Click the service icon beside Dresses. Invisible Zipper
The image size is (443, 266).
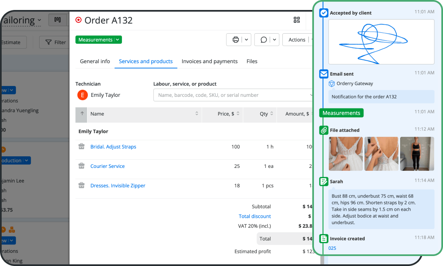81,185
